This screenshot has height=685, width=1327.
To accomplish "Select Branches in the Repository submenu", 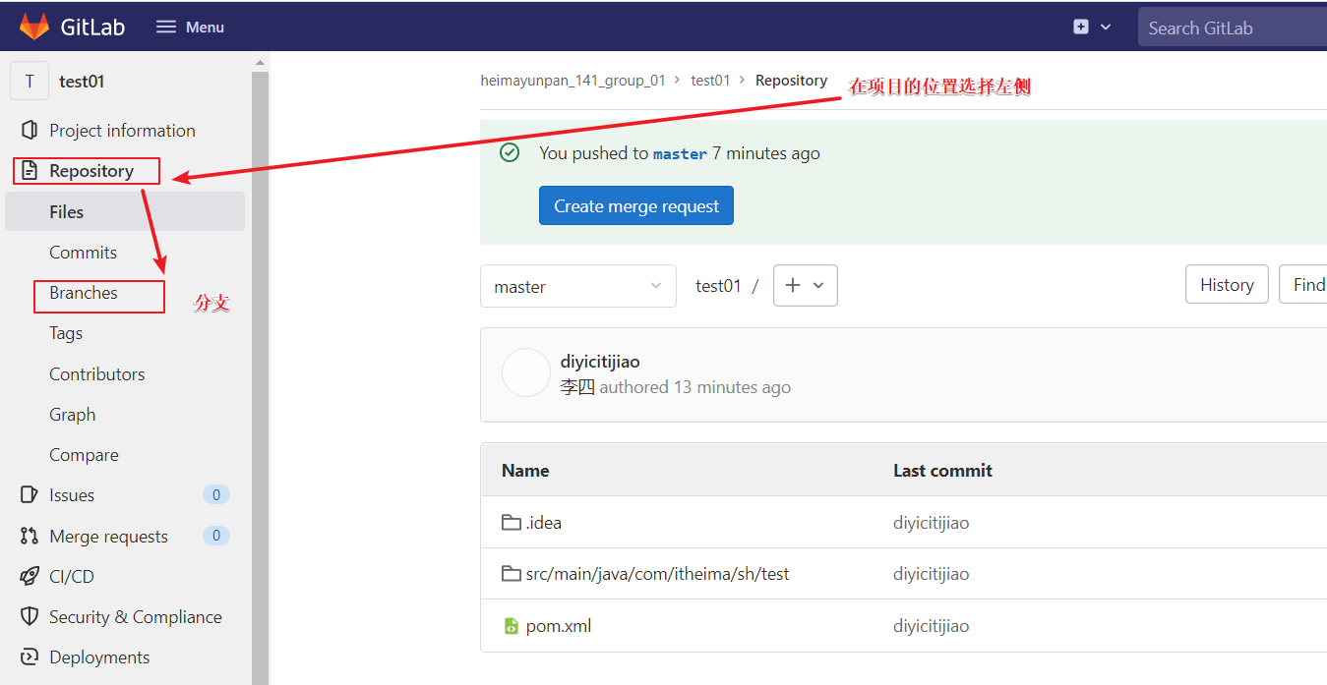I will [84, 293].
